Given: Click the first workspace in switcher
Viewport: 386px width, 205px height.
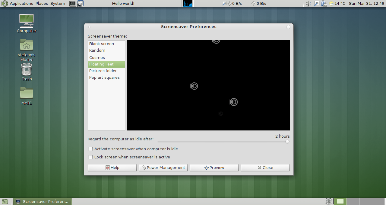Looking at the screenshot, I should click(x=340, y=201).
